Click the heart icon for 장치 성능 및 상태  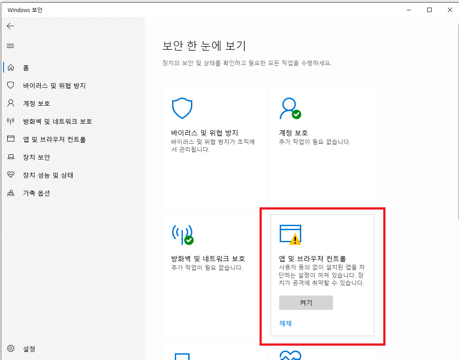tap(11, 175)
